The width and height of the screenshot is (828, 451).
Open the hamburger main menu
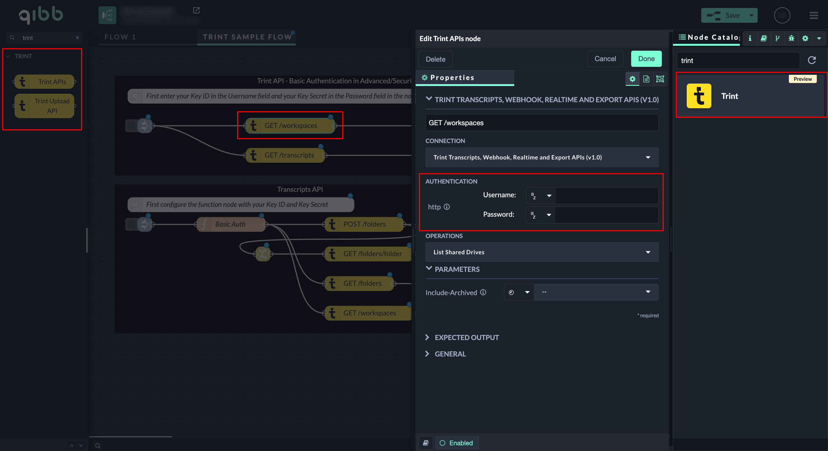[x=813, y=15]
